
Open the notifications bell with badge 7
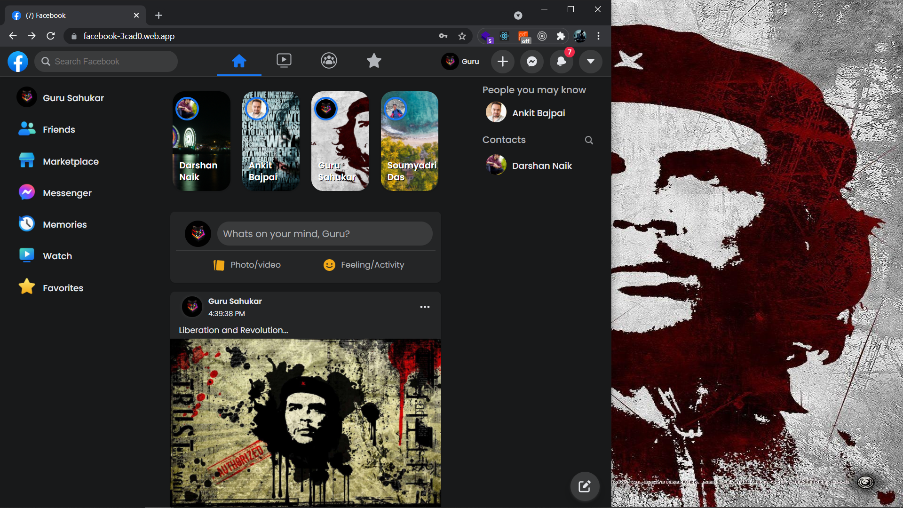562,62
